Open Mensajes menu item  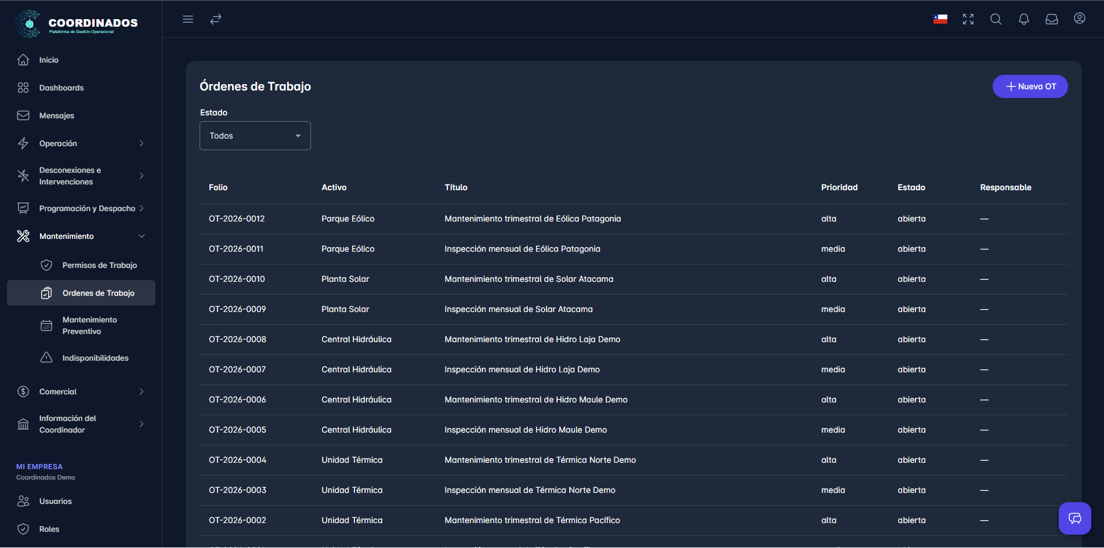coord(81,115)
